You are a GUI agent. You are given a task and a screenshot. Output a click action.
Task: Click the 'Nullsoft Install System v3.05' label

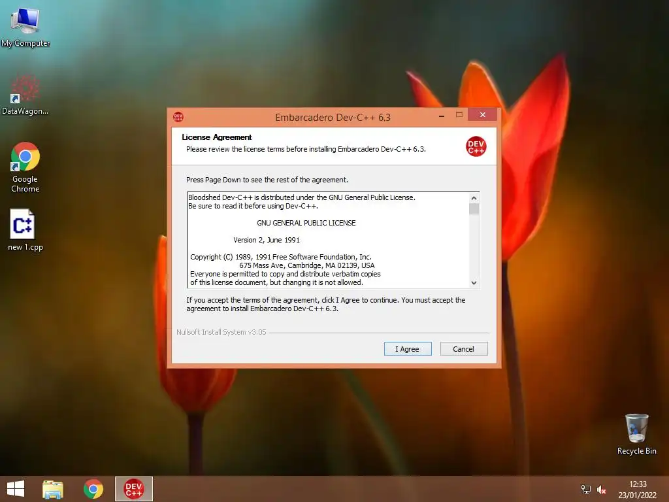(221, 332)
